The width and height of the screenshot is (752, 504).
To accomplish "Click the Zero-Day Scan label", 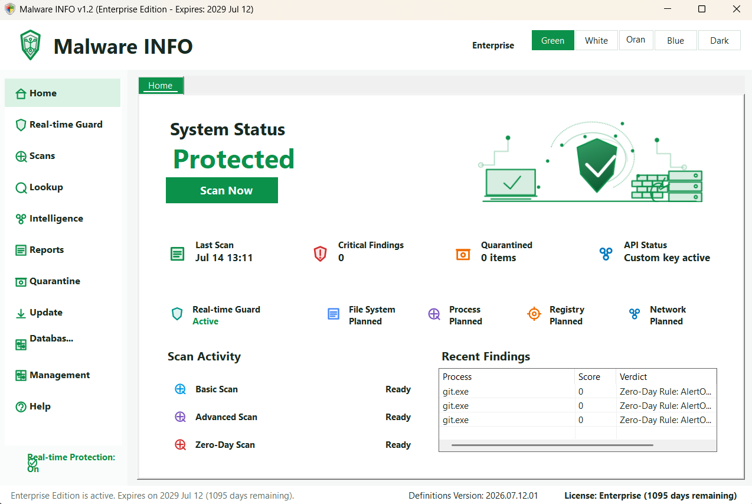I will (225, 445).
